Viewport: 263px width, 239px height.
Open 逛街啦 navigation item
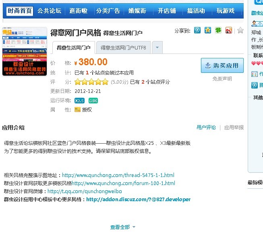point(79,11)
